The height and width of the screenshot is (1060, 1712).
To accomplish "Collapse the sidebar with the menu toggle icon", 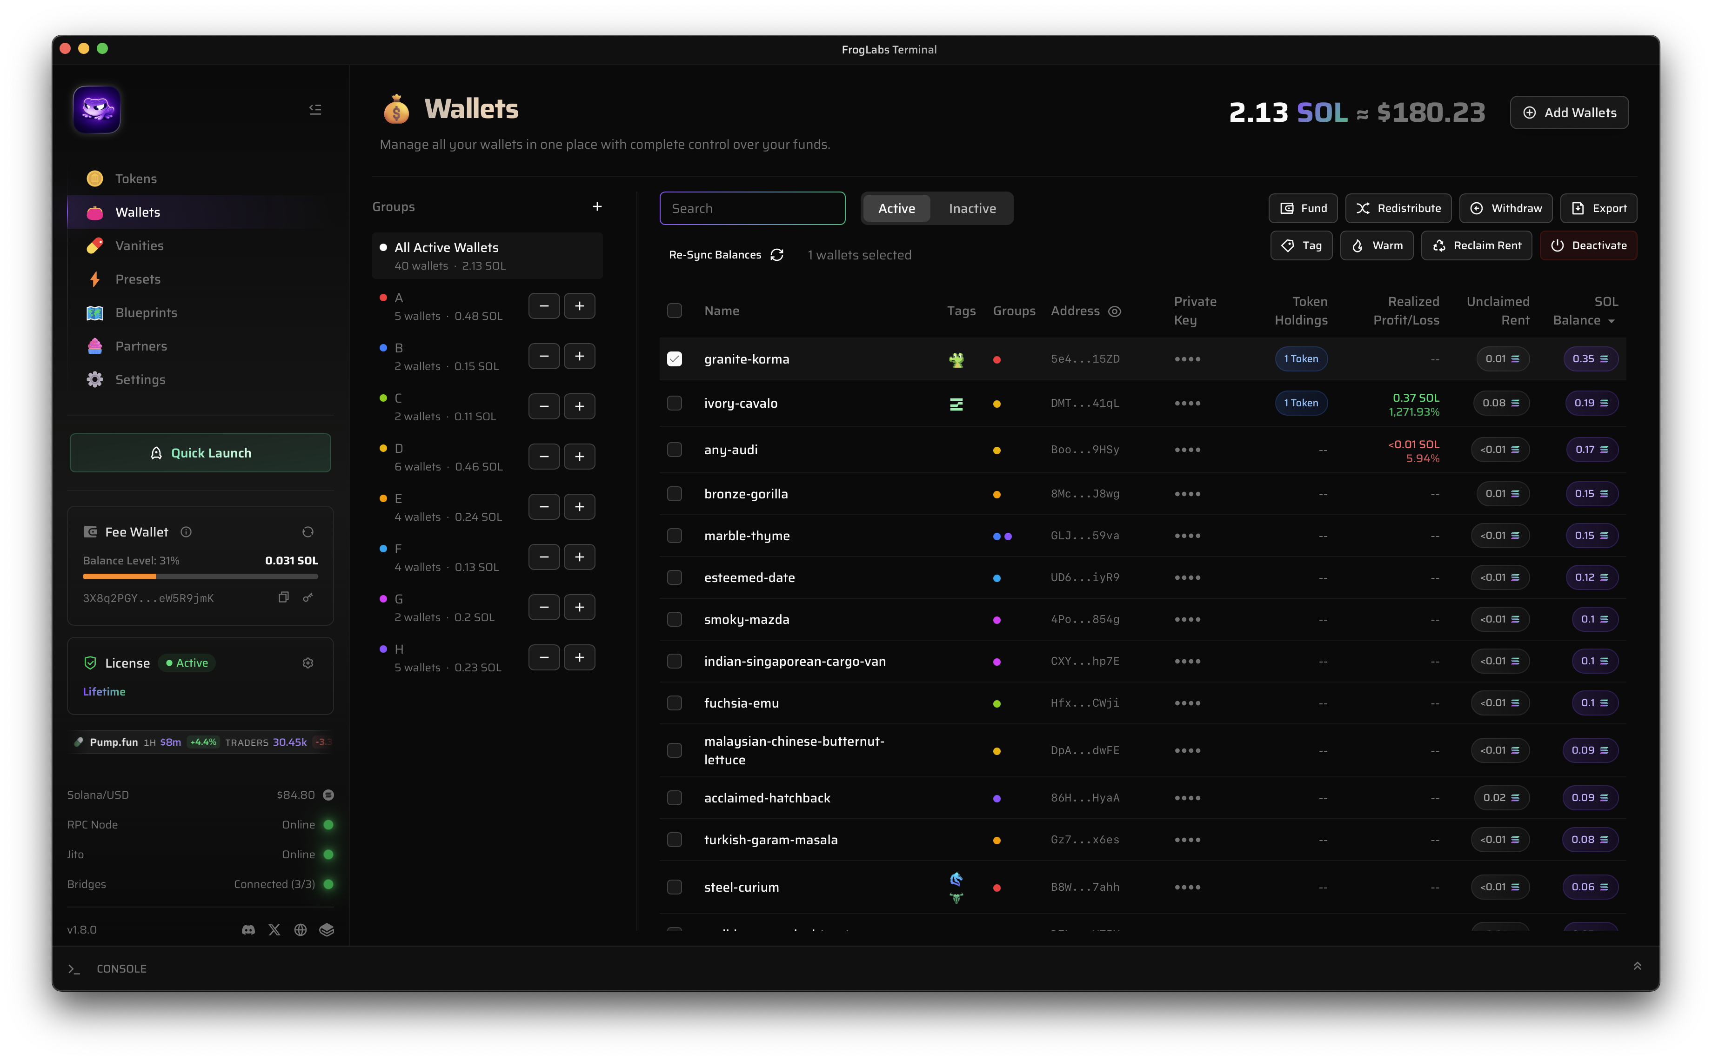I will point(315,109).
